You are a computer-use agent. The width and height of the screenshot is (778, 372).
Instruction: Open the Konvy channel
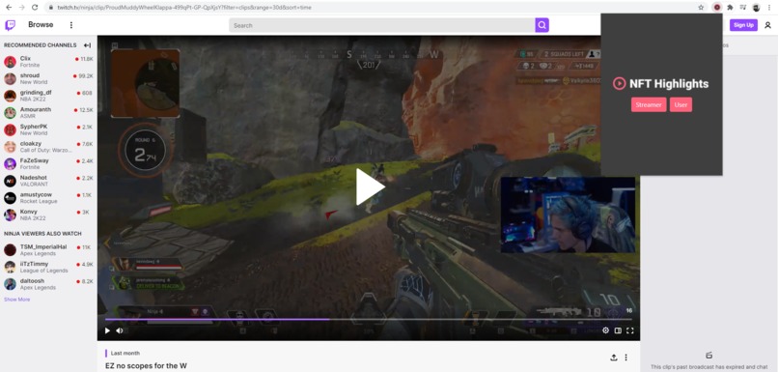pyautogui.click(x=48, y=215)
